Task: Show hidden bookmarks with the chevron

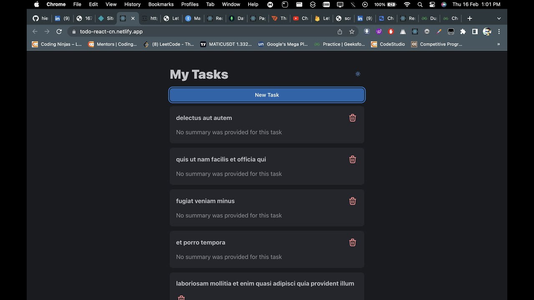Action: coord(499,44)
